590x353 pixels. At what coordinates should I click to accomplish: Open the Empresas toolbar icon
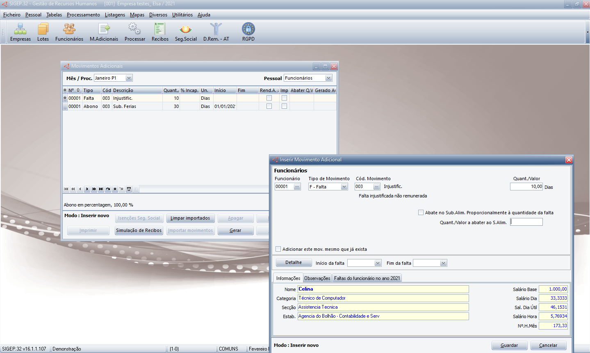click(x=20, y=32)
